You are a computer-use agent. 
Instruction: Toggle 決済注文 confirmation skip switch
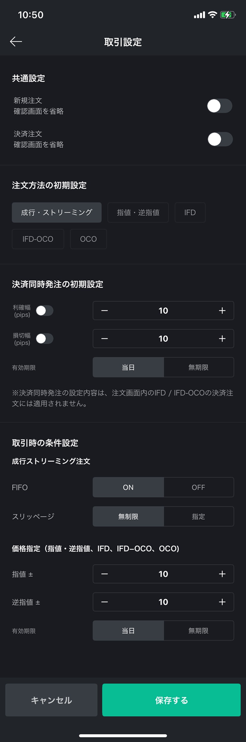219,139
